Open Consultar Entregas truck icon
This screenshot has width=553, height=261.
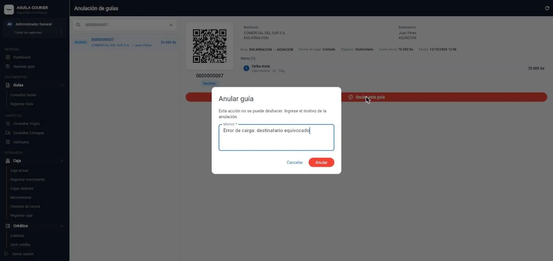pos(8,133)
